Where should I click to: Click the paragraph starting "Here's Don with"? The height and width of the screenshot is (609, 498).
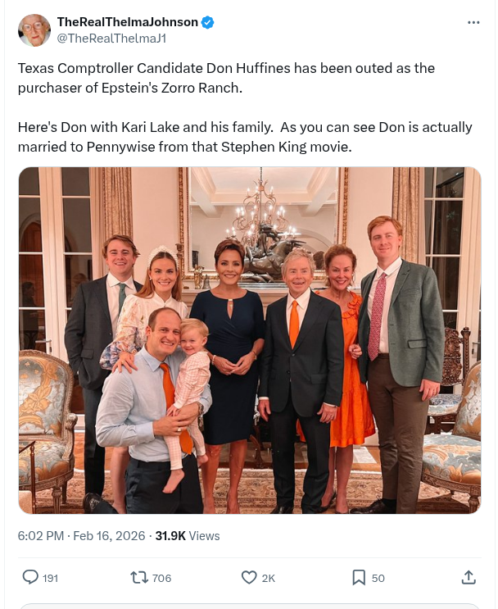click(245, 137)
